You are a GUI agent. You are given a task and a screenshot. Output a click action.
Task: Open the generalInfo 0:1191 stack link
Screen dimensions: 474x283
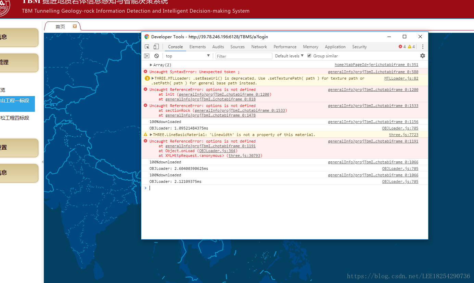pyautogui.click(x=210, y=146)
